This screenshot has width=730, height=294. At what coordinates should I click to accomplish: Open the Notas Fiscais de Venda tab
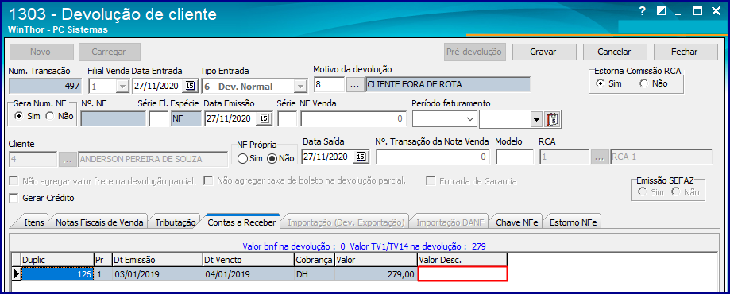click(x=99, y=222)
